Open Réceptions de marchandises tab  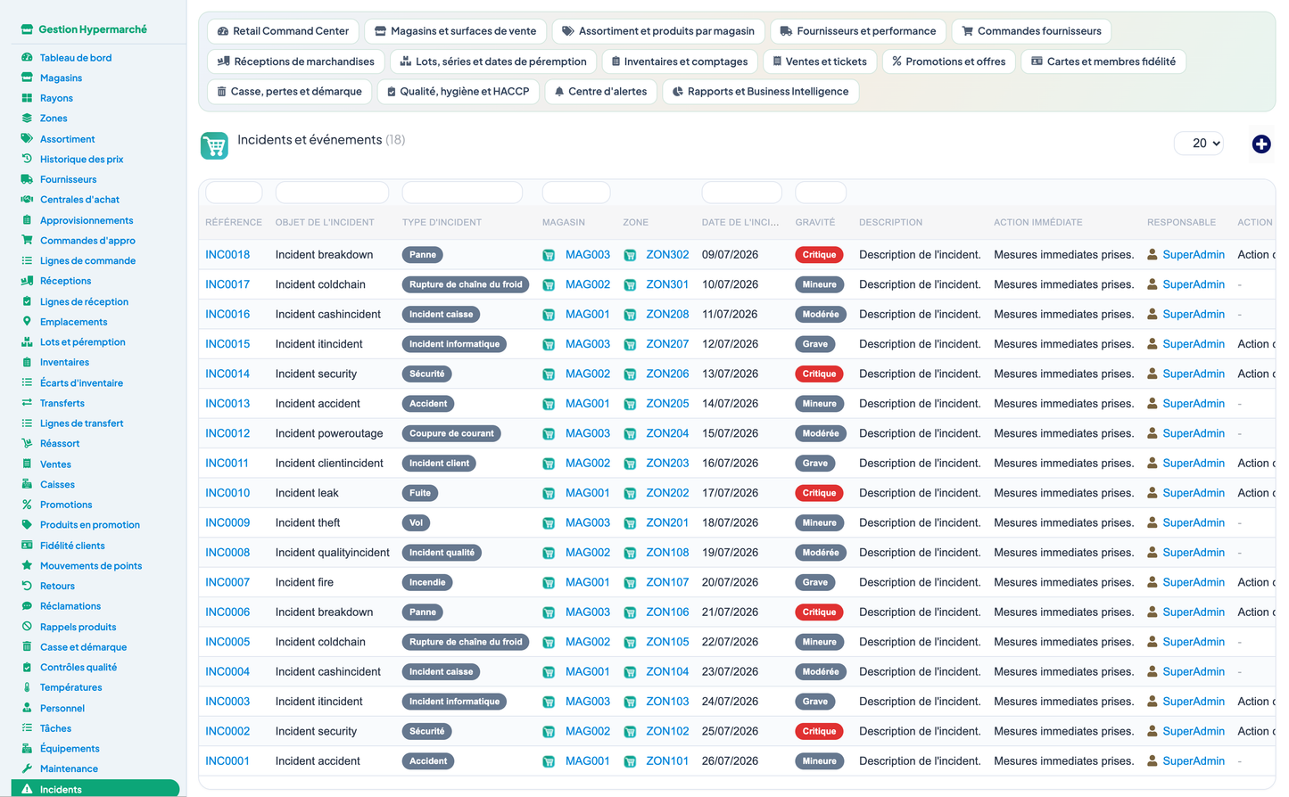[x=296, y=62]
